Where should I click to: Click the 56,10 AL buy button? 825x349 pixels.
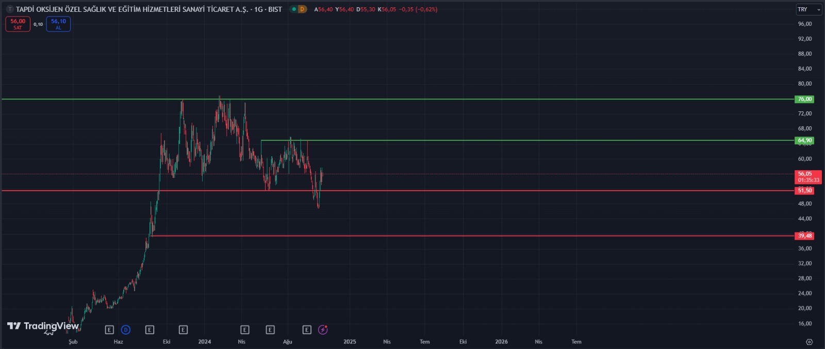(x=58, y=24)
